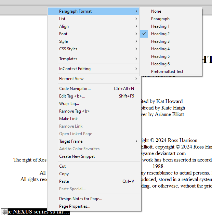Choose Edit Tag <b> option
Image resolution: width=212 pixels, height=220 pixels.
click(72, 96)
